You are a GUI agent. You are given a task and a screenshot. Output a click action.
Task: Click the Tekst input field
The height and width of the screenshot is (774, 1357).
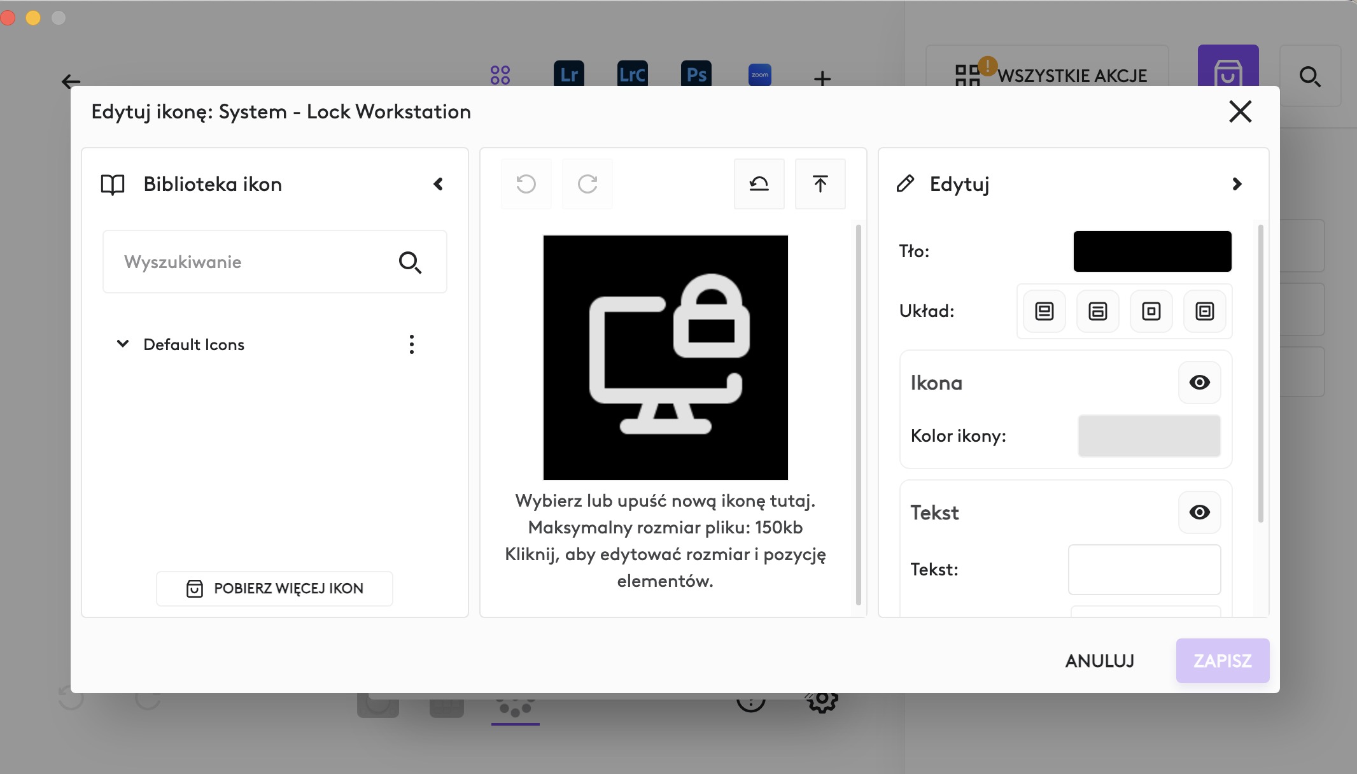pyautogui.click(x=1144, y=569)
